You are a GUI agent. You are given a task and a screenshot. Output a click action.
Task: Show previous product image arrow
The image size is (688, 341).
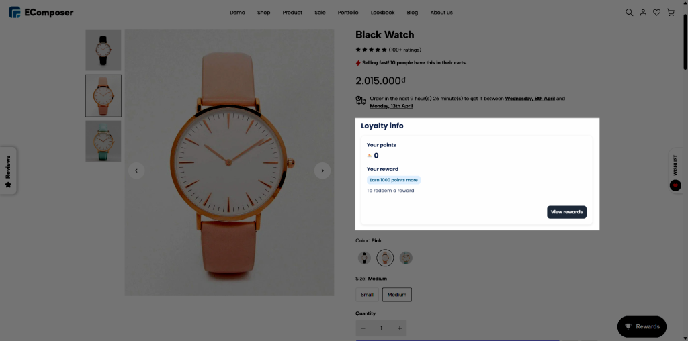click(136, 170)
